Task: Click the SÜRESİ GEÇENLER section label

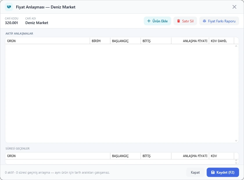Action: (17, 148)
